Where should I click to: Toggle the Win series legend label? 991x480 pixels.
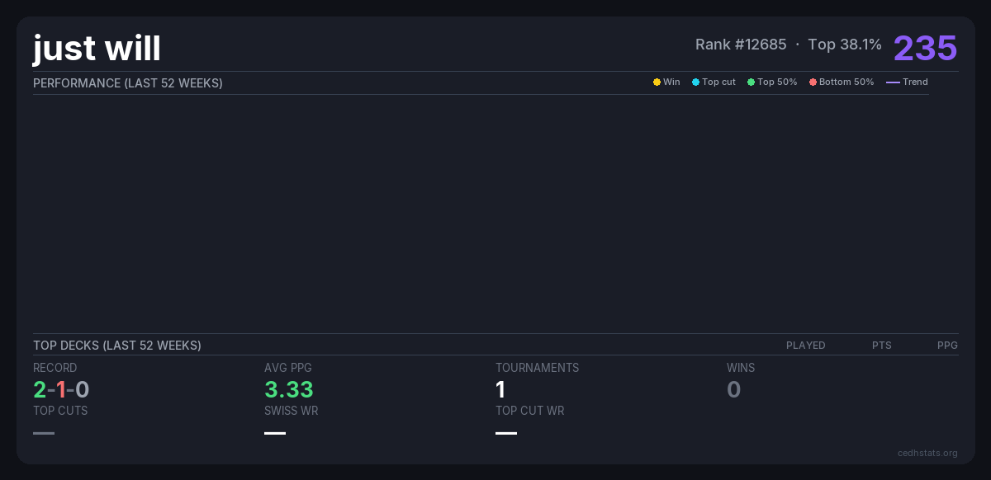(671, 82)
